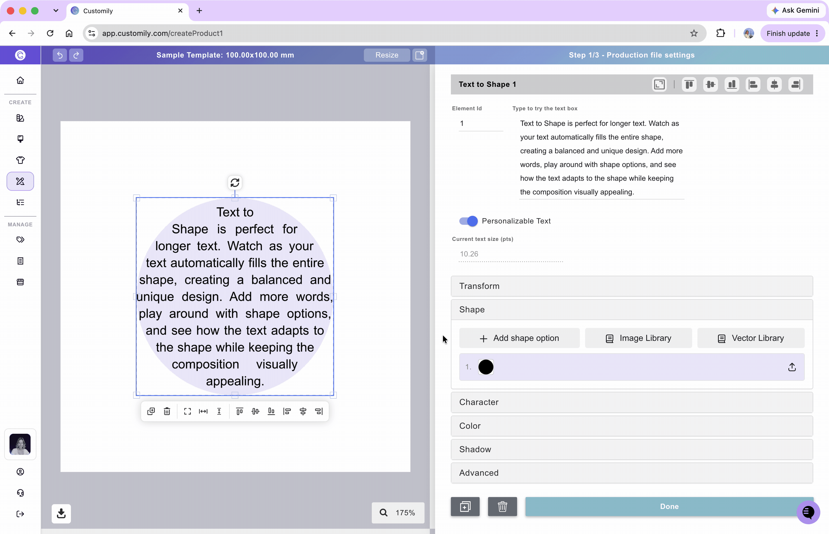829x534 pixels.
Task: Expand the Advanced section
Action: 632,473
